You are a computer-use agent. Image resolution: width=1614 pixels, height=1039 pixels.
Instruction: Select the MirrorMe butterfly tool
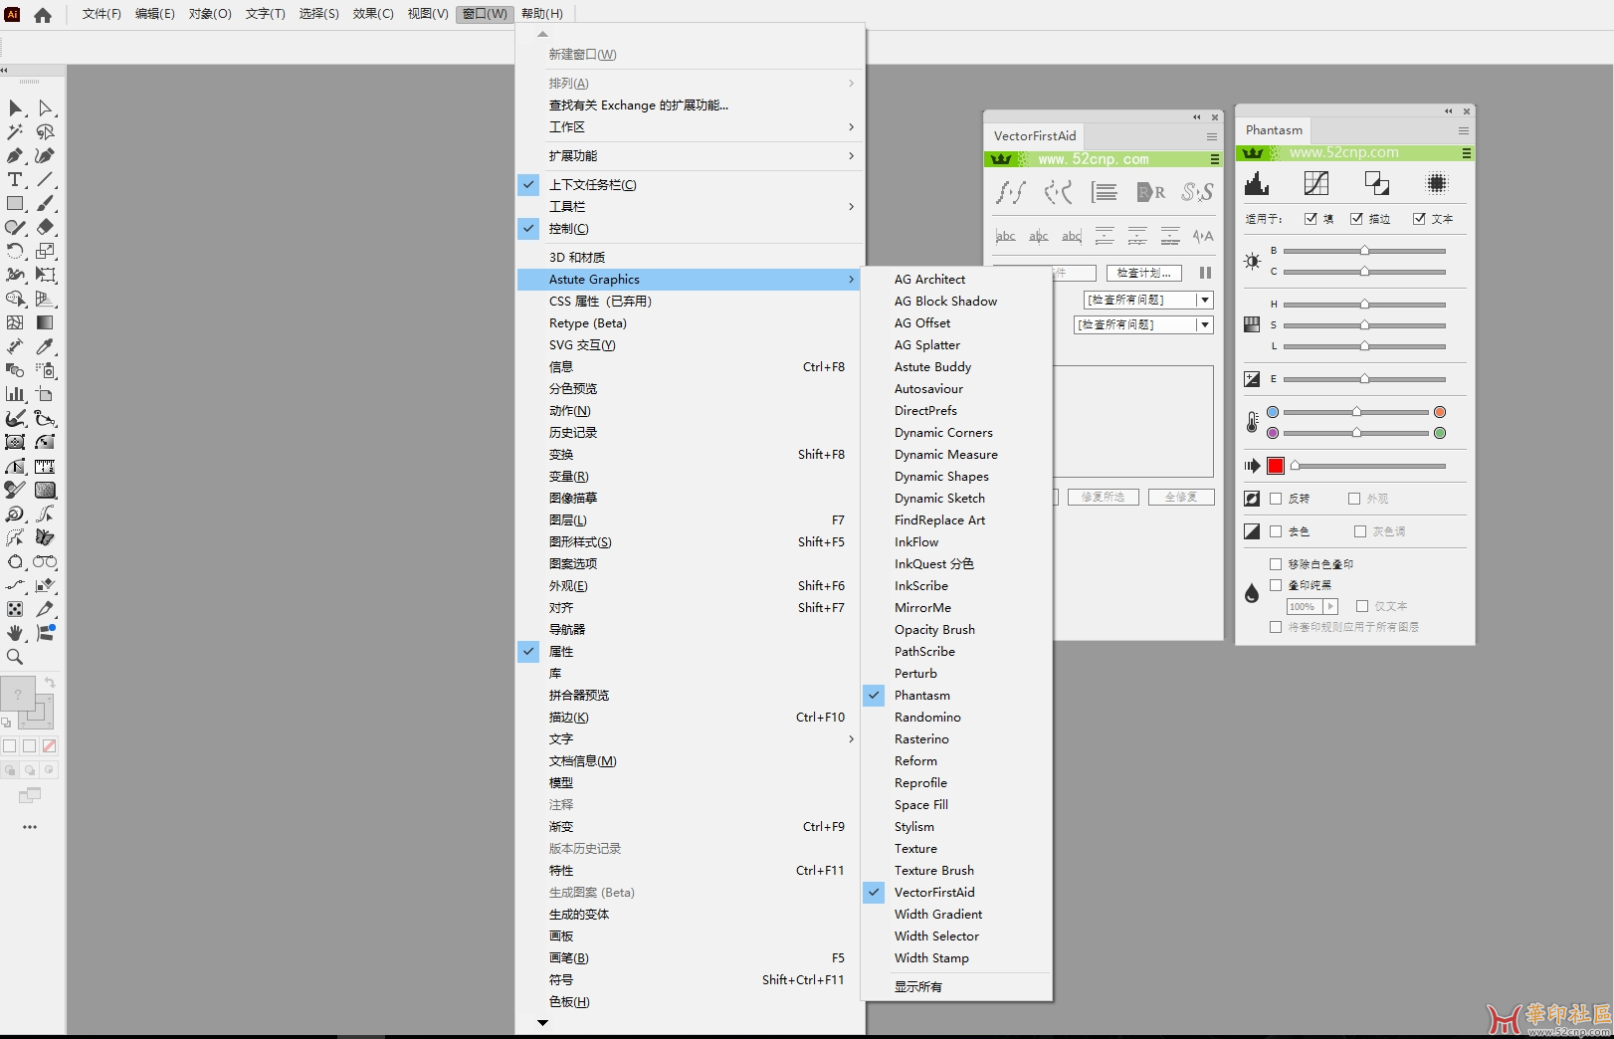click(45, 537)
